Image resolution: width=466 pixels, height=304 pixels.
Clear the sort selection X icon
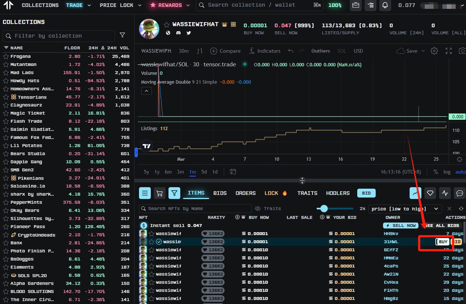(x=449, y=208)
